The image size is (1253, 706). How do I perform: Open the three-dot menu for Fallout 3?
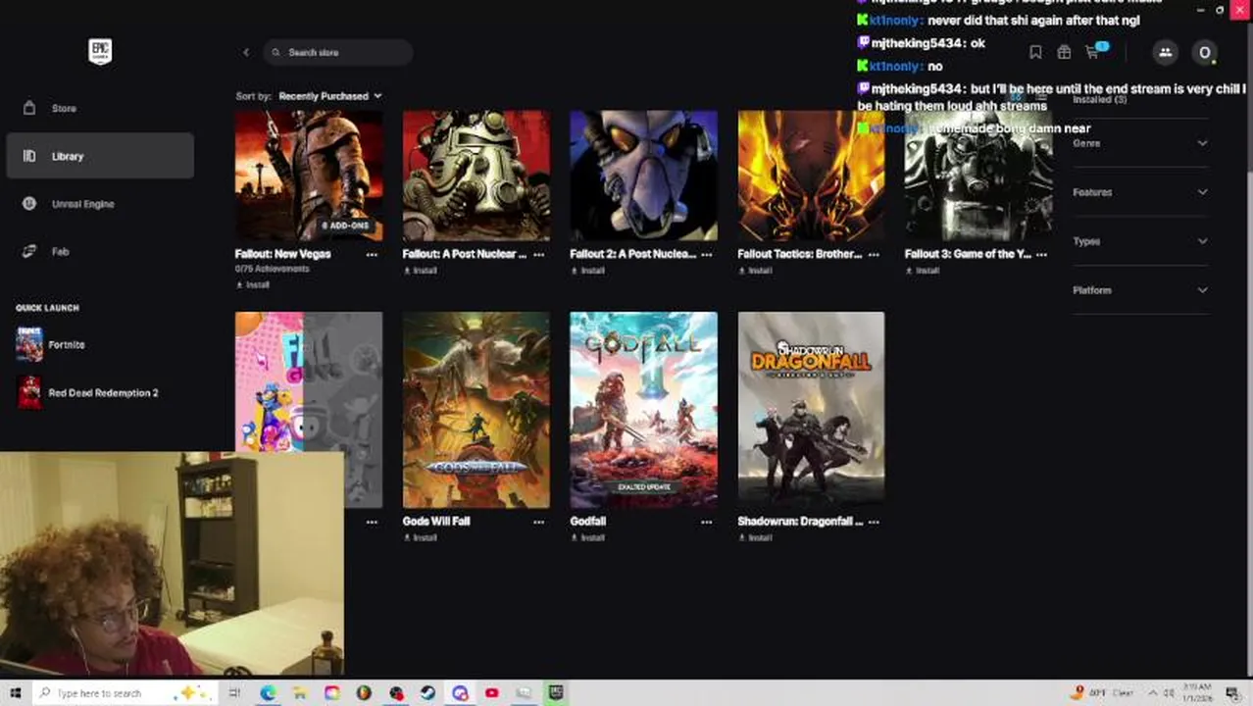click(x=1041, y=254)
